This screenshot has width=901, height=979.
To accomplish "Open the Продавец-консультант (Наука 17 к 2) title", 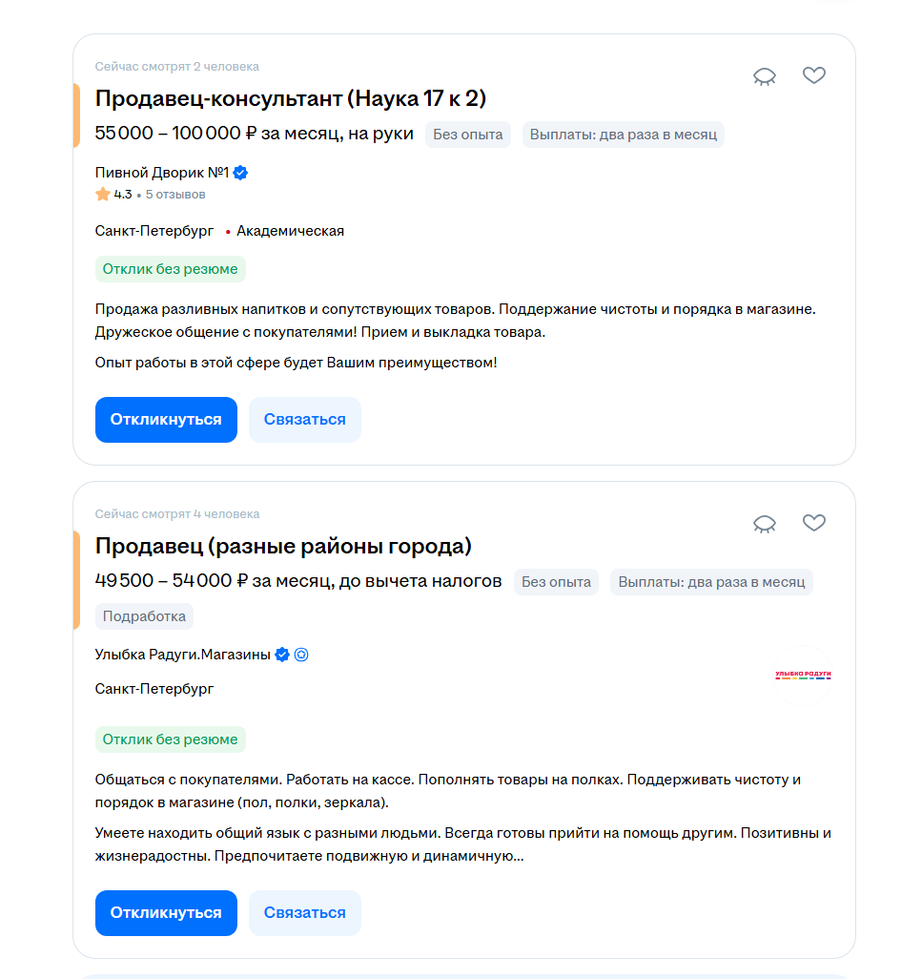I will tap(291, 98).
